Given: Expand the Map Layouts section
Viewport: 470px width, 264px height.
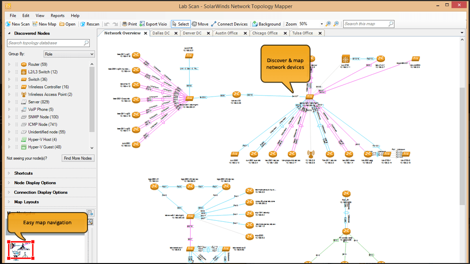Looking at the screenshot, I should 26,202.
